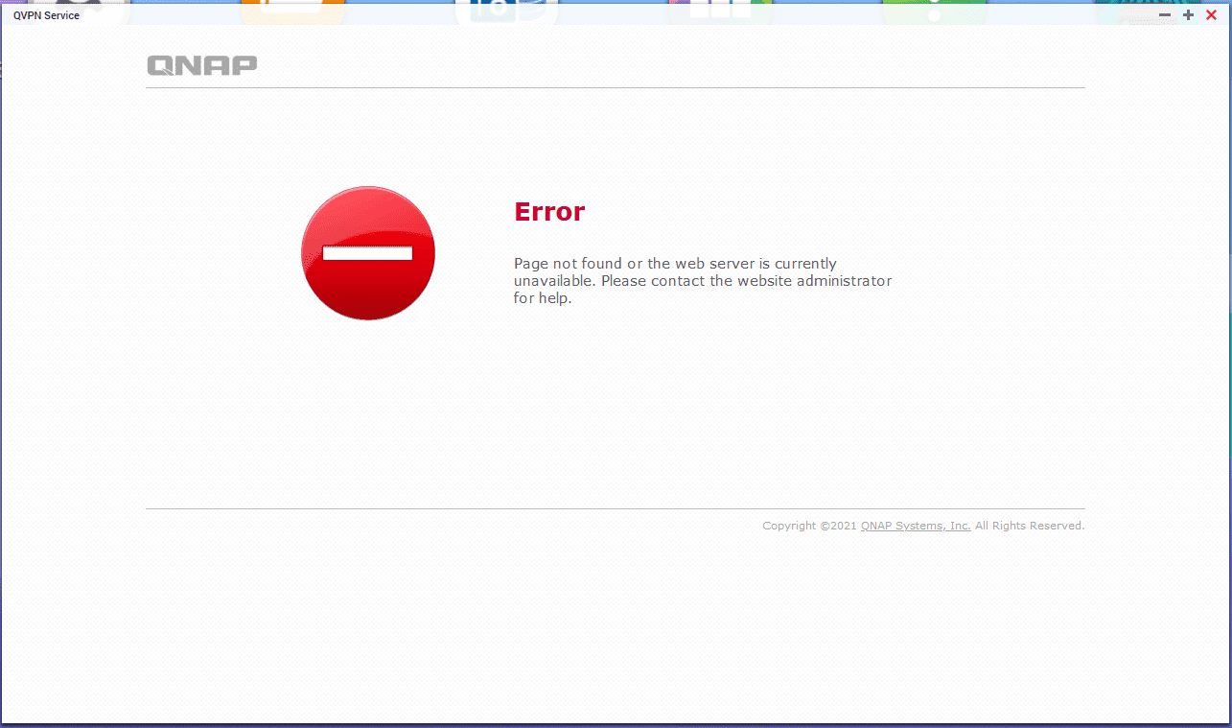
Task: Click the QVPN Service window title
Action: [x=46, y=15]
